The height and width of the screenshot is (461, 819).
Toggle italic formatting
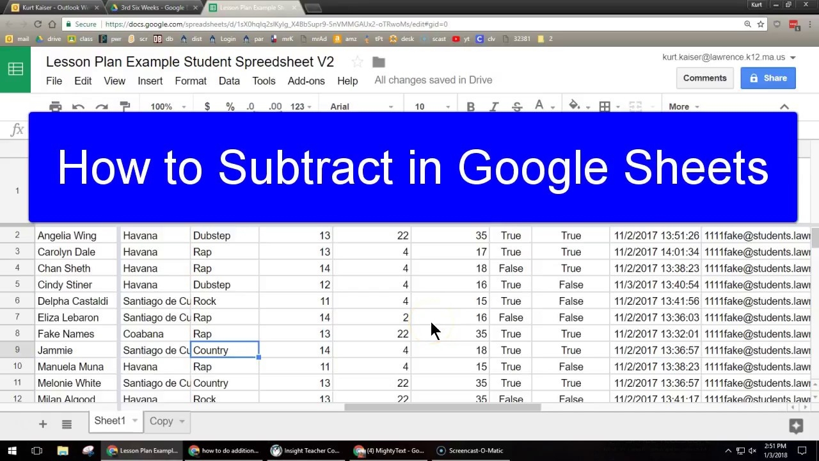493,106
